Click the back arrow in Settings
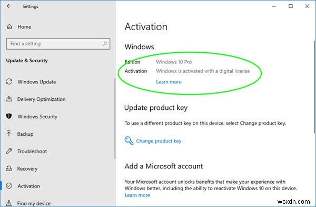 click(x=9, y=6)
